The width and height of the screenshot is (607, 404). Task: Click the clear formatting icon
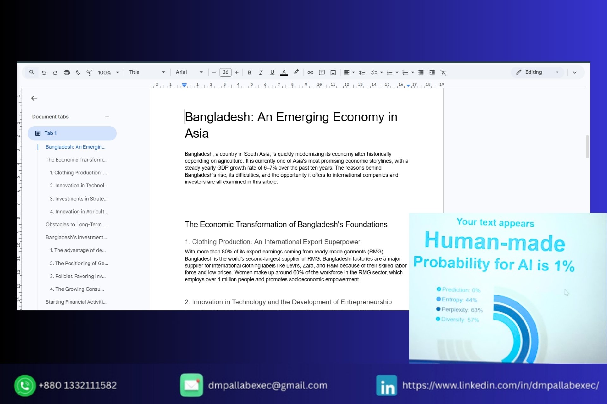pyautogui.click(x=443, y=72)
